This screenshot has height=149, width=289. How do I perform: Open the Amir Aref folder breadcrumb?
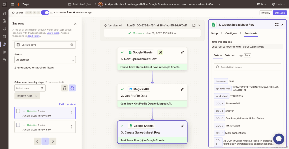pos(80,4)
